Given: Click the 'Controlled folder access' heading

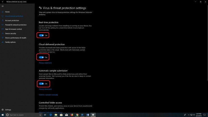Looking at the screenshot, I should point(50,103).
